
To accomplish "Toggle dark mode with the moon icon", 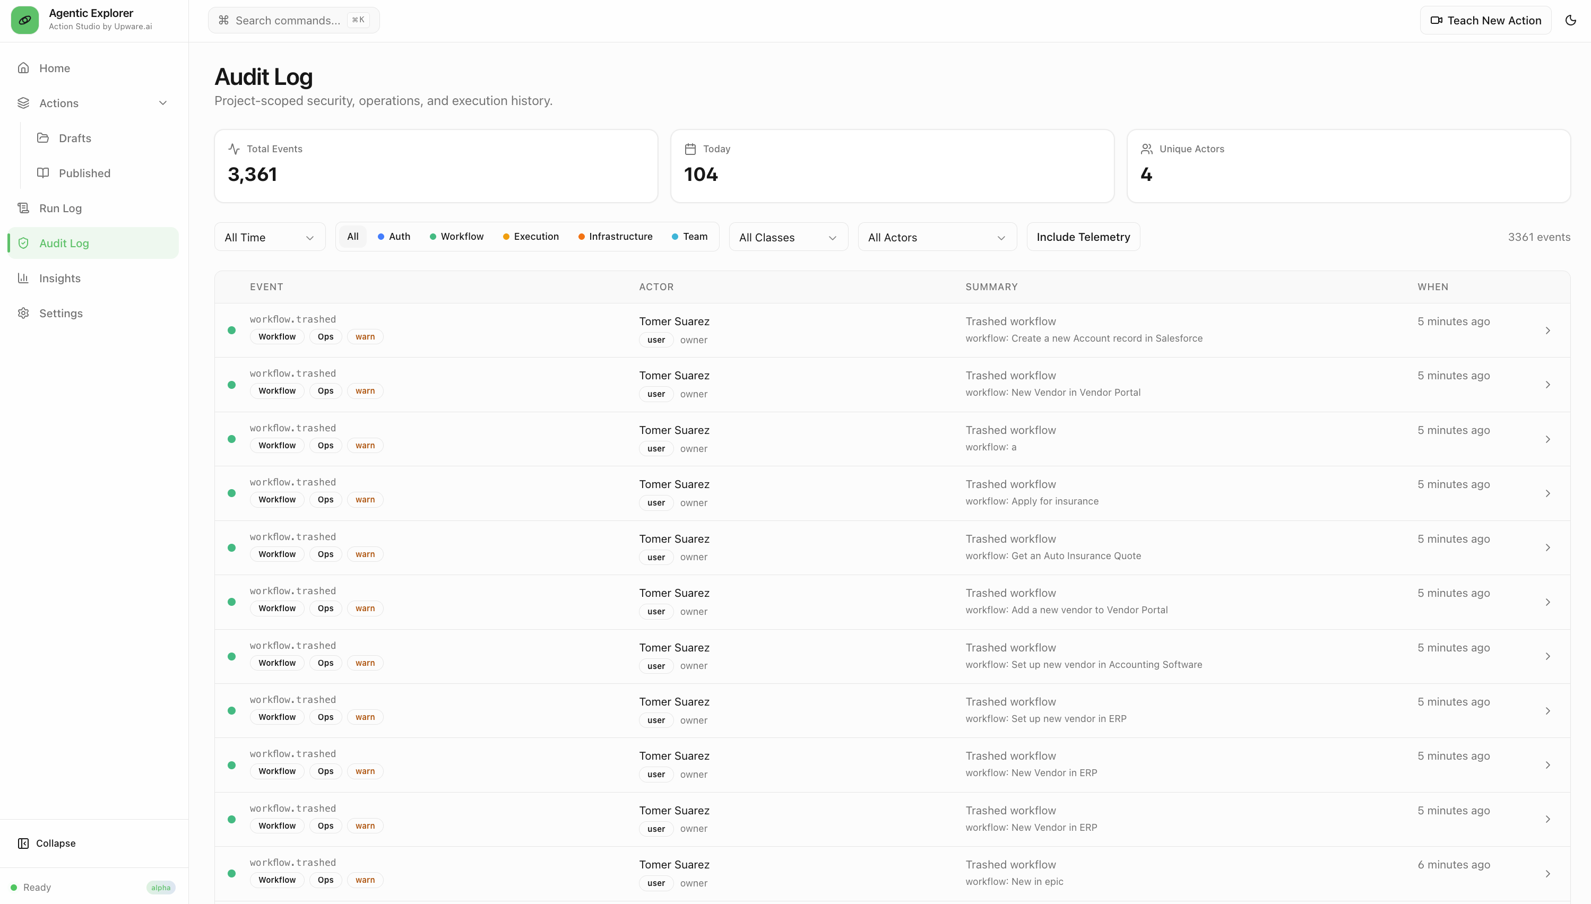I will click(x=1570, y=21).
